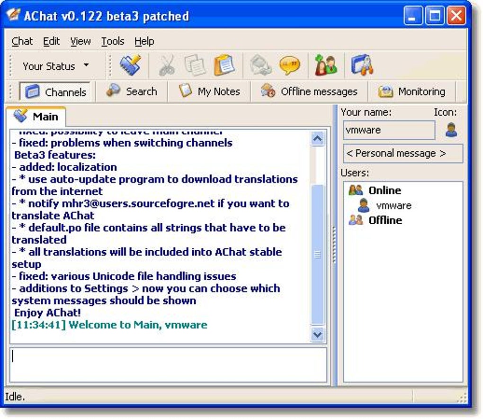Click the grayed envelope icon in toolbar
The image size is (483, 419).
pos(260,65)
